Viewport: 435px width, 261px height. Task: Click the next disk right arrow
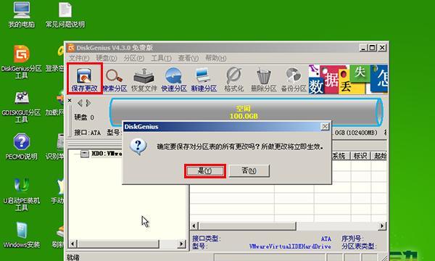point(88,103)
